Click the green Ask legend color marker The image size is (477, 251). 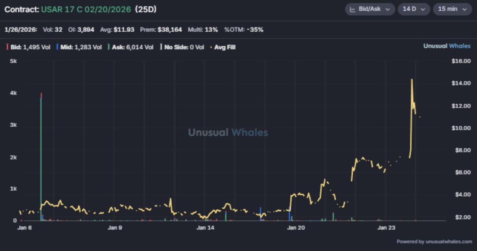coord(109,47)
